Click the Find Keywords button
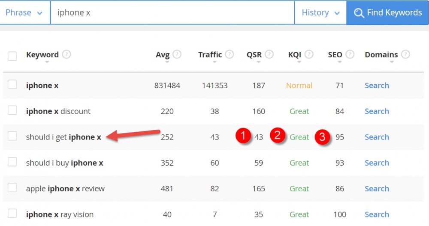429x226 pixels. click(x=388, y=12)
